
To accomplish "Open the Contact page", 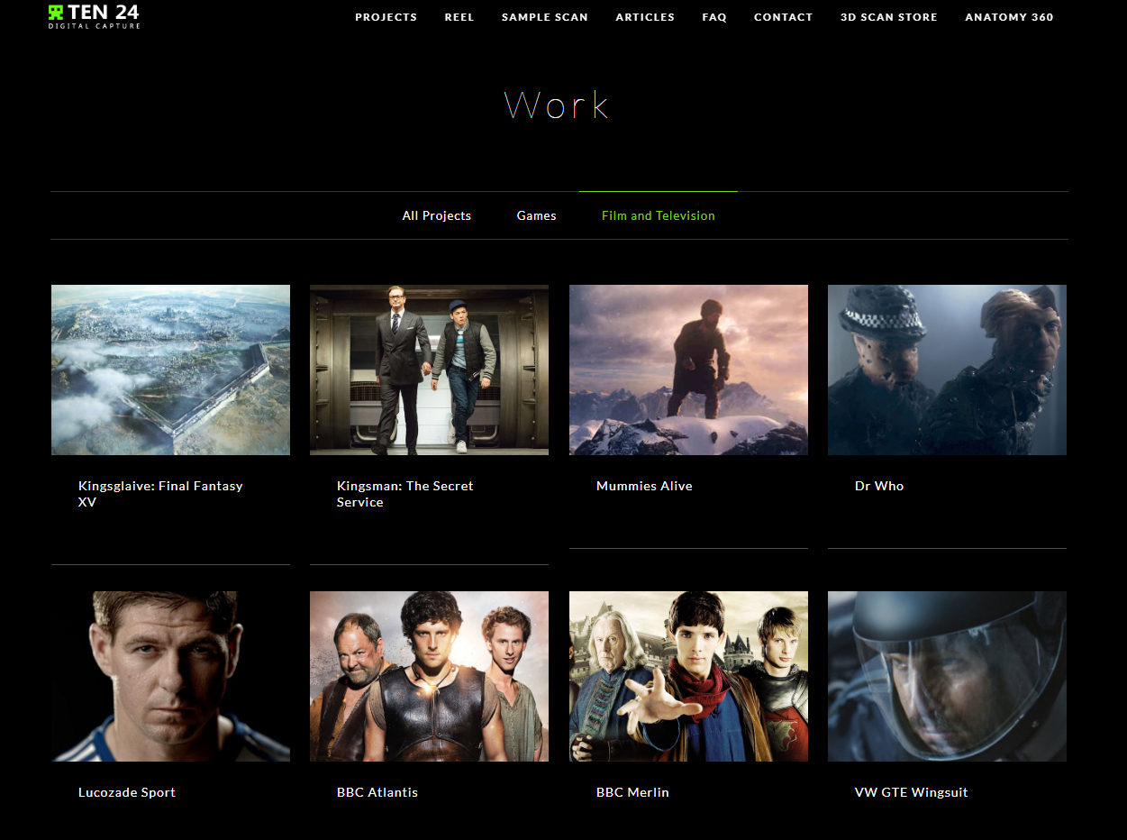I will [783, 17].
